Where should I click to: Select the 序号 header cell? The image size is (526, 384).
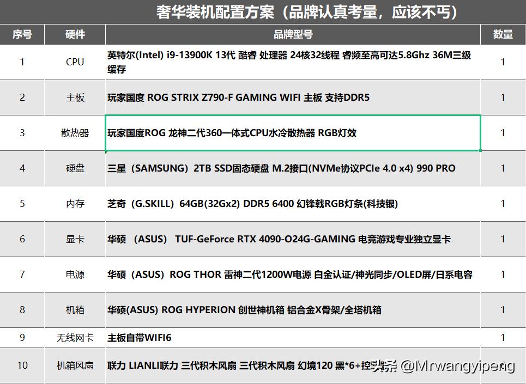point(22,34)
